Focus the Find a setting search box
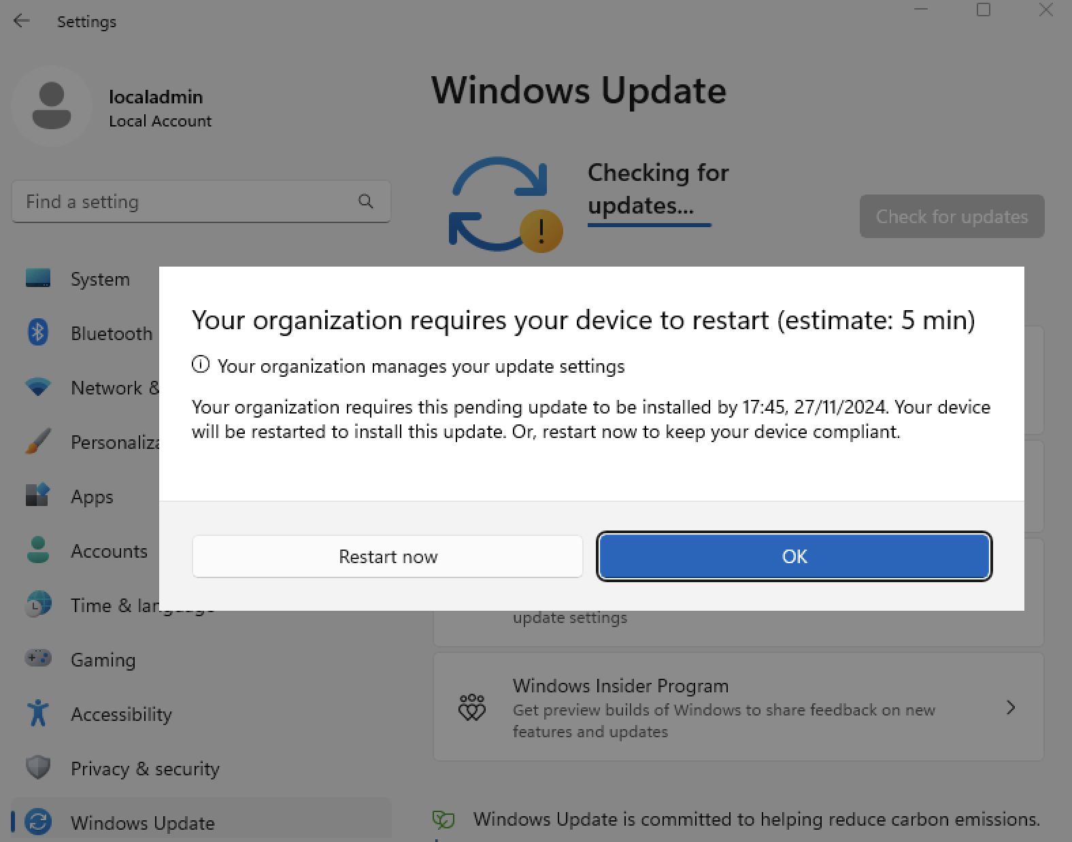Viewport: 1072px width, 842px height. pyautogui.click(x=201, y=201)
